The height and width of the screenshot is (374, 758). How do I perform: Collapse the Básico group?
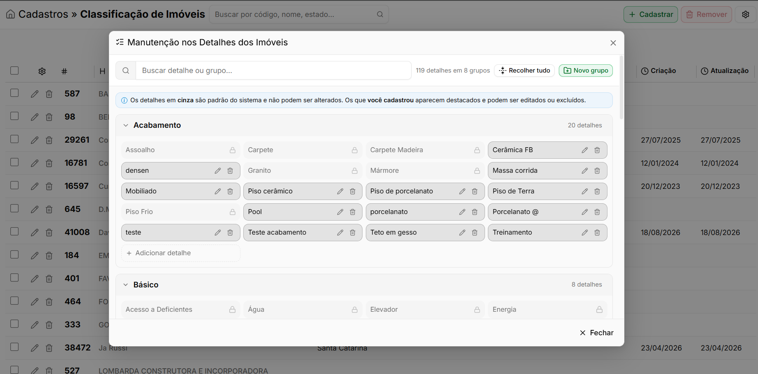[126, 285]
